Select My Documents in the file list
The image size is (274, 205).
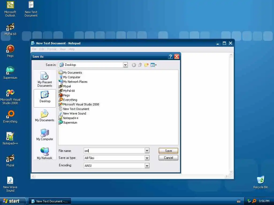(70, 73)
